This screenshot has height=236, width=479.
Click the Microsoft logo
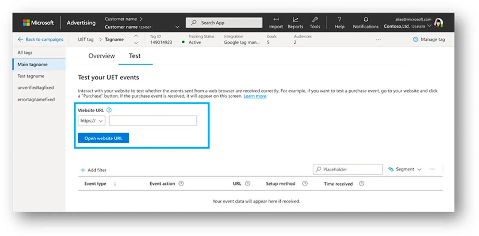coord(38,23)
